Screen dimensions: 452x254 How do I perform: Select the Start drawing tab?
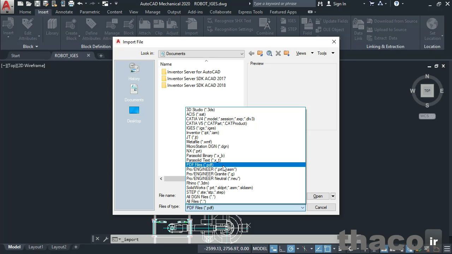[16, 55]
